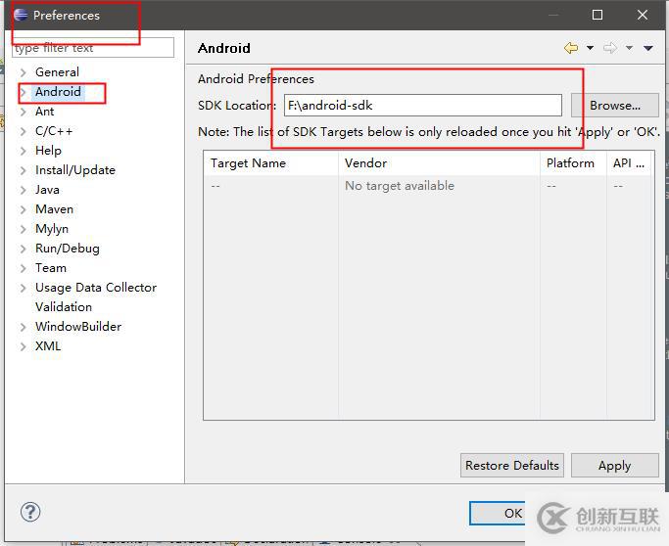Select Maven in the preferences tree
669x546 pixels.
pyautogui.click(x=54, y=209)
